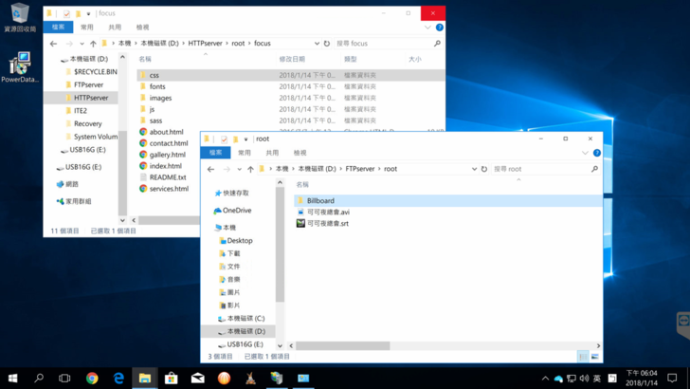
Task: Open the 共用 tab in focus window
Action: tap(115, 28)
